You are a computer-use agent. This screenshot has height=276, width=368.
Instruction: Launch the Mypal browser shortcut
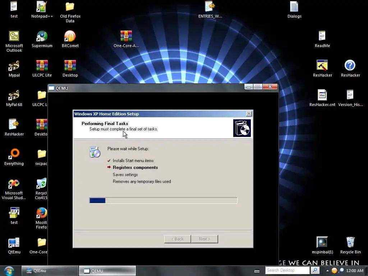[14, 69]
